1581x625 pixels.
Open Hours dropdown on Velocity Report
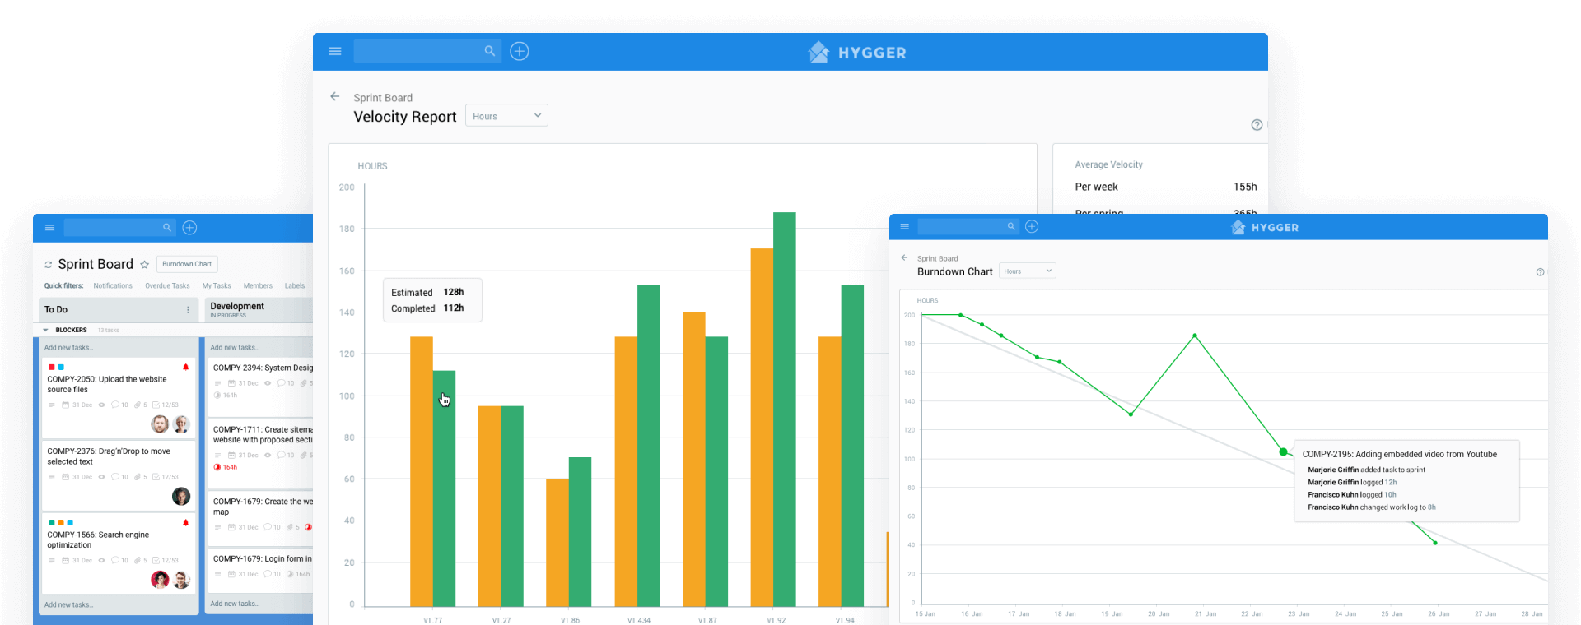506,116
